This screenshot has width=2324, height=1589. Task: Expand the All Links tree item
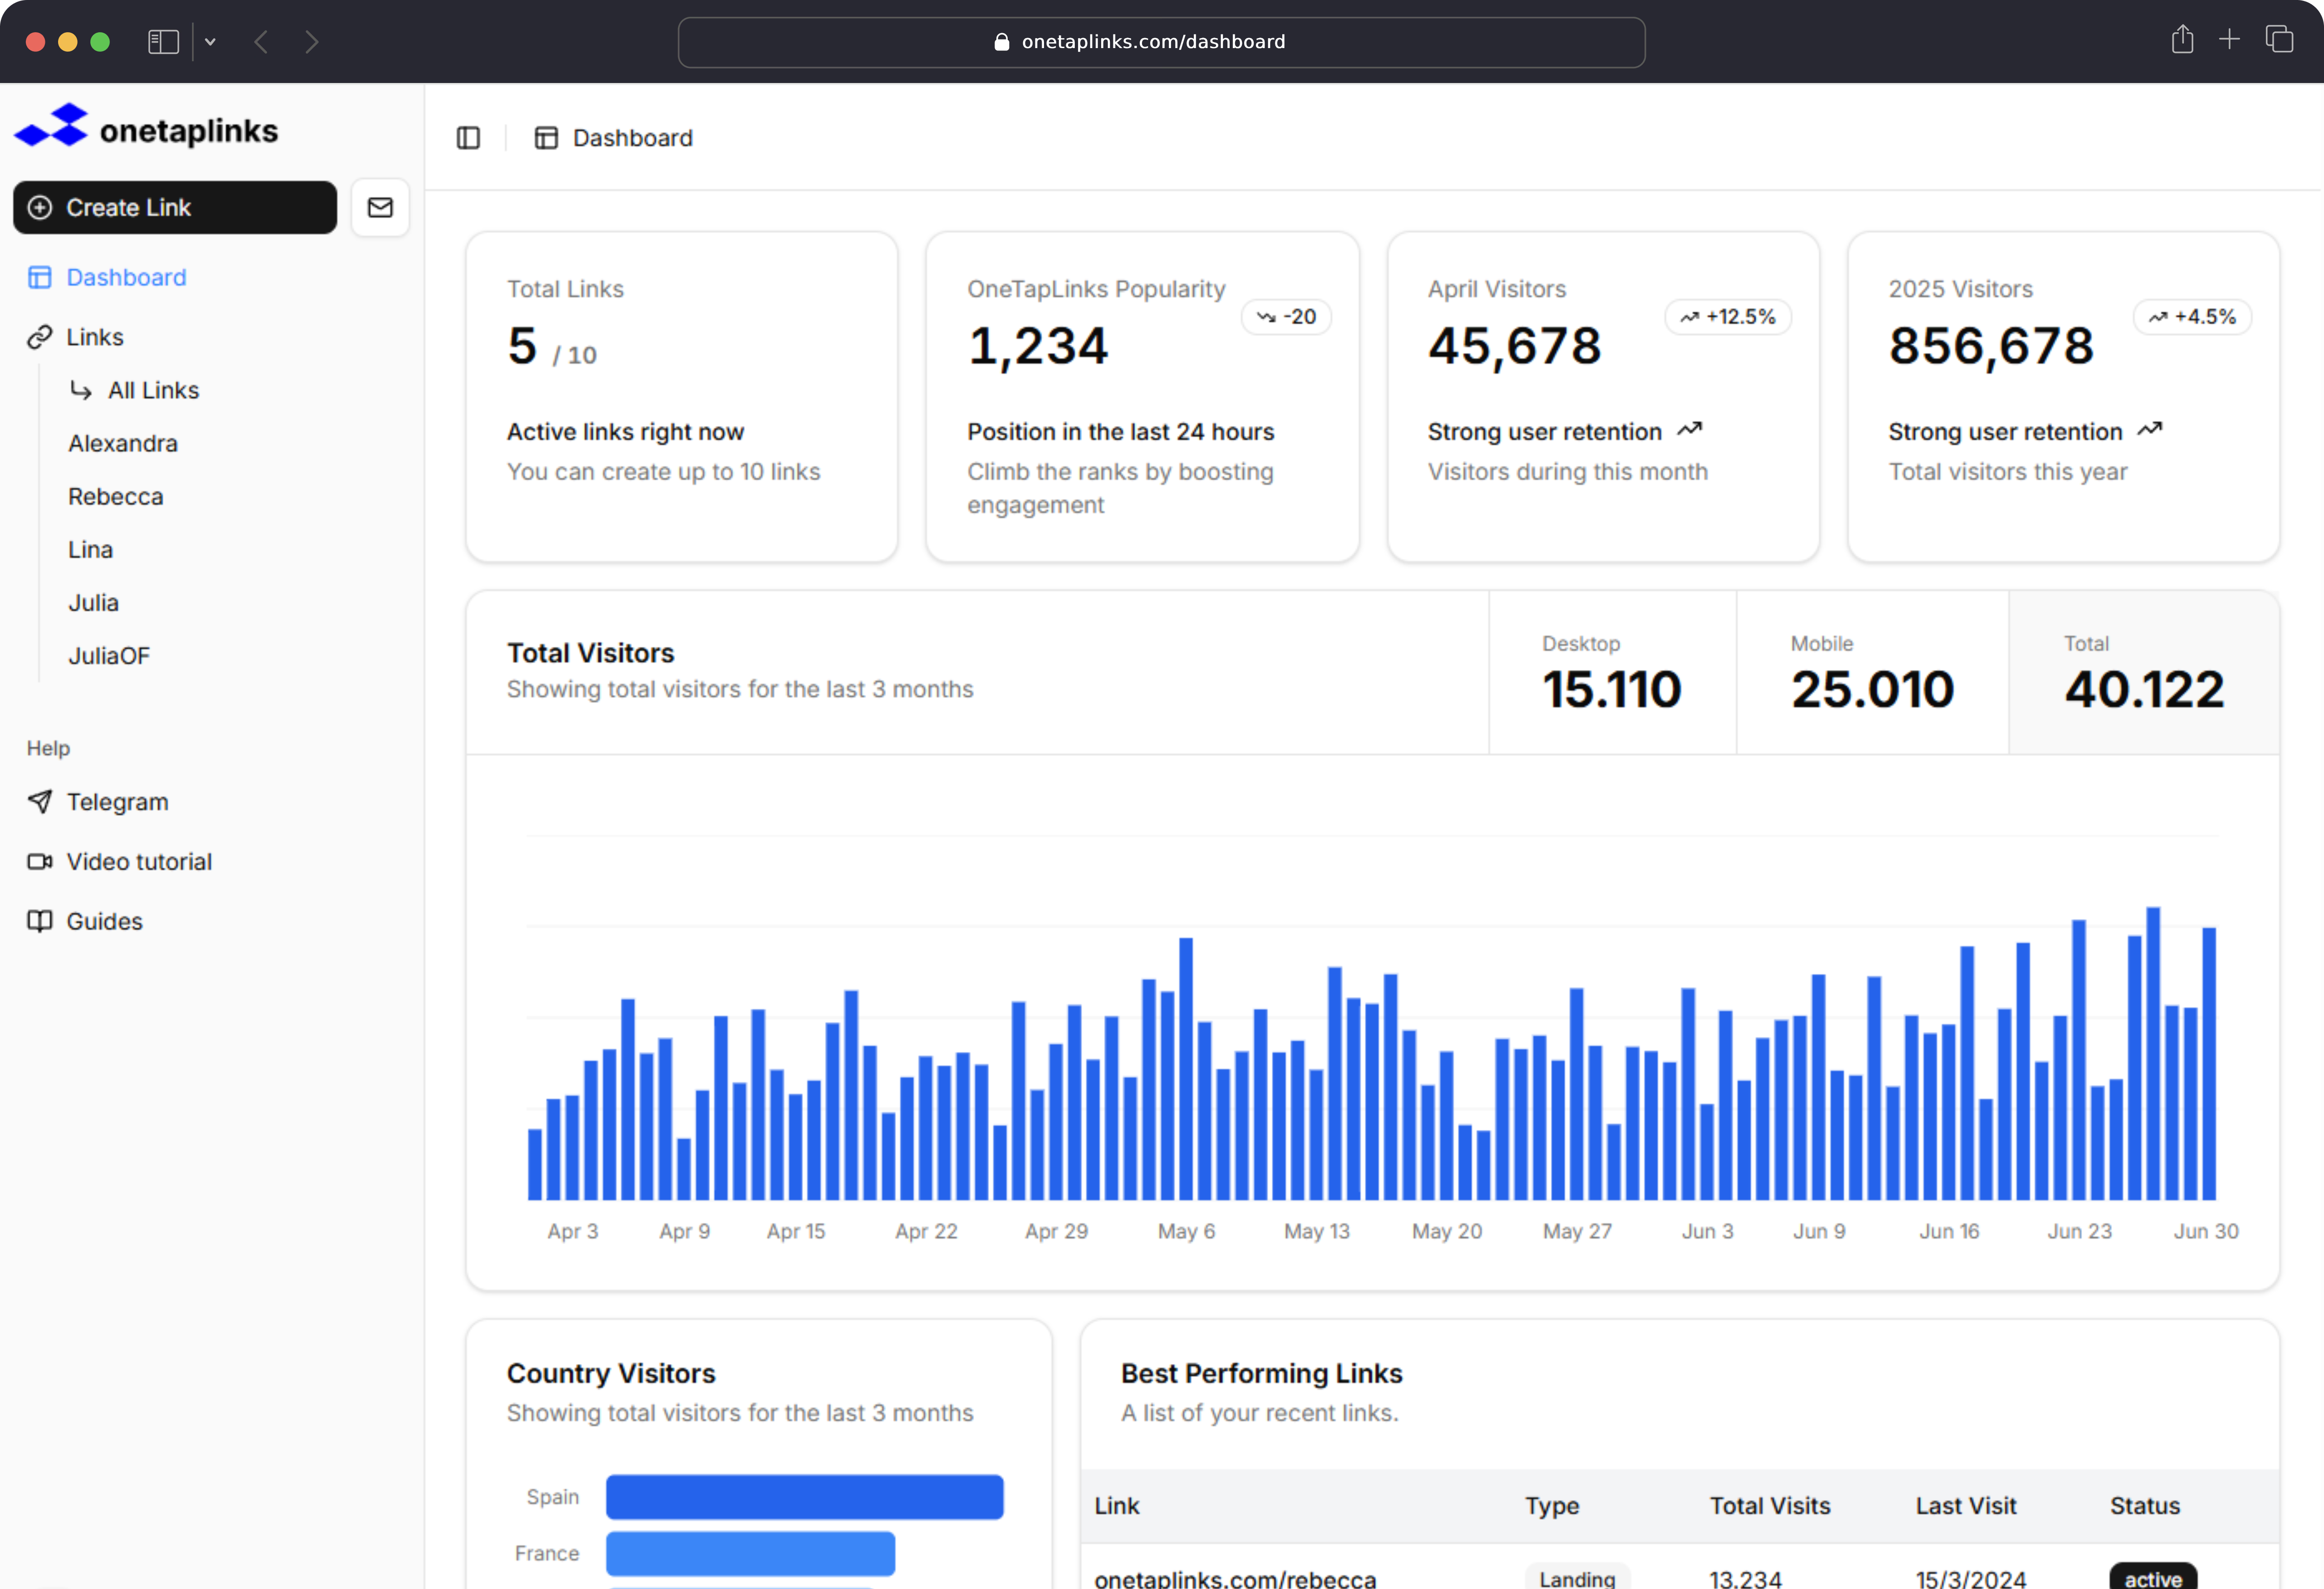(152, 390)
